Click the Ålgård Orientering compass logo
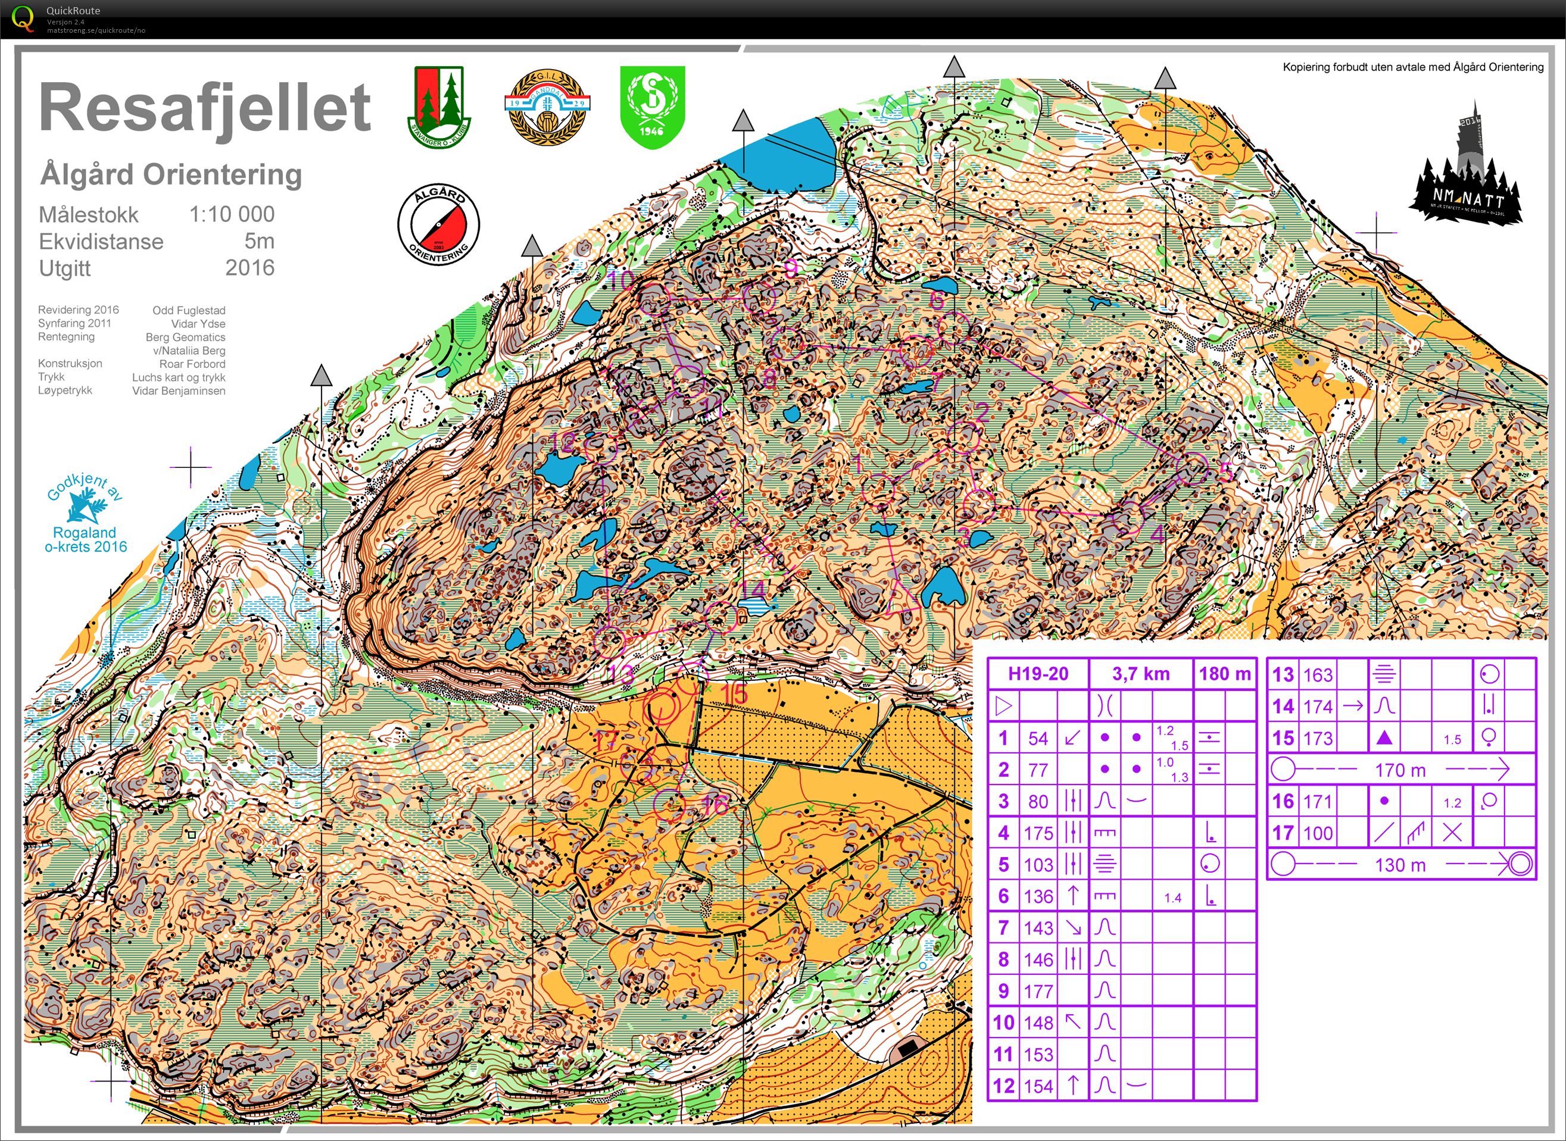The image size is (1566, 1141). 439,223
